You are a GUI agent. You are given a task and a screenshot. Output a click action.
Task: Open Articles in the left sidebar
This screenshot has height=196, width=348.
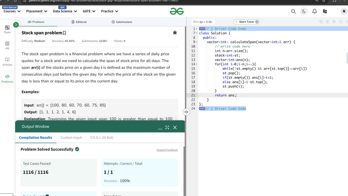click(7, 62)
